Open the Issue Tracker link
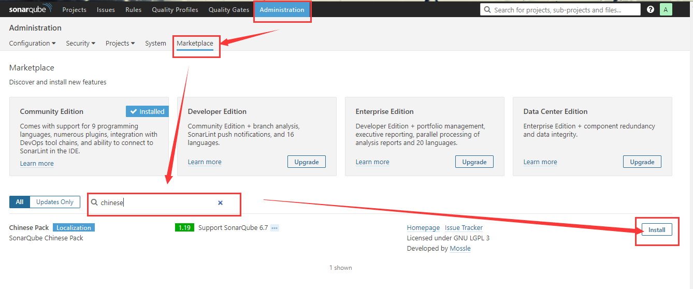The height and width of the screenshot is (289, 693). tap(464, 228)
